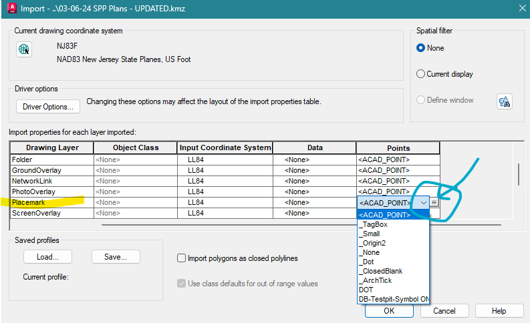Select the GroundOverlay drawing layer cell
This screenshot has width=530, height=323.
coord(52,170)
